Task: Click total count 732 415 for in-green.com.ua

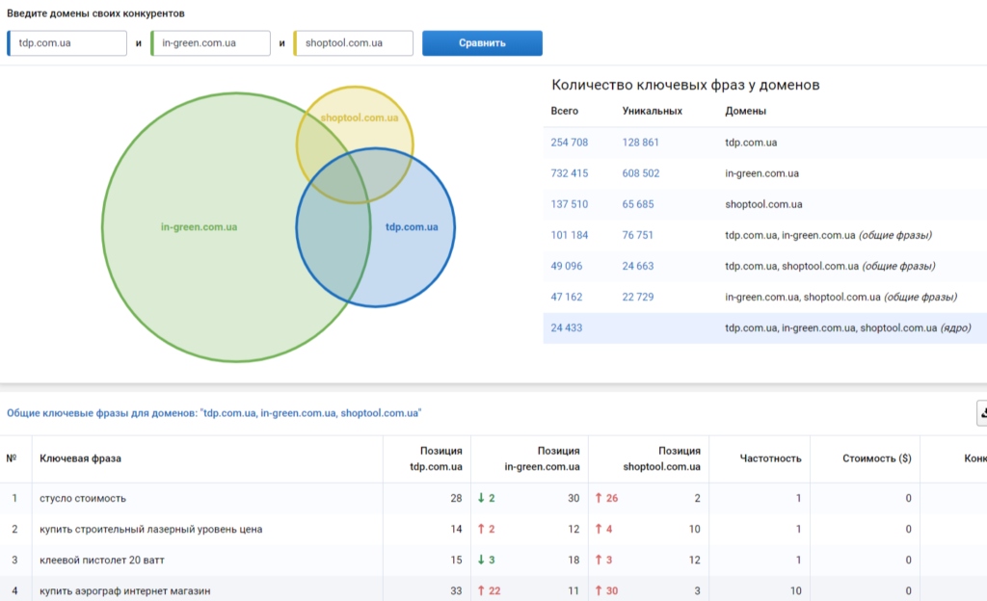Action: point(569,173)
